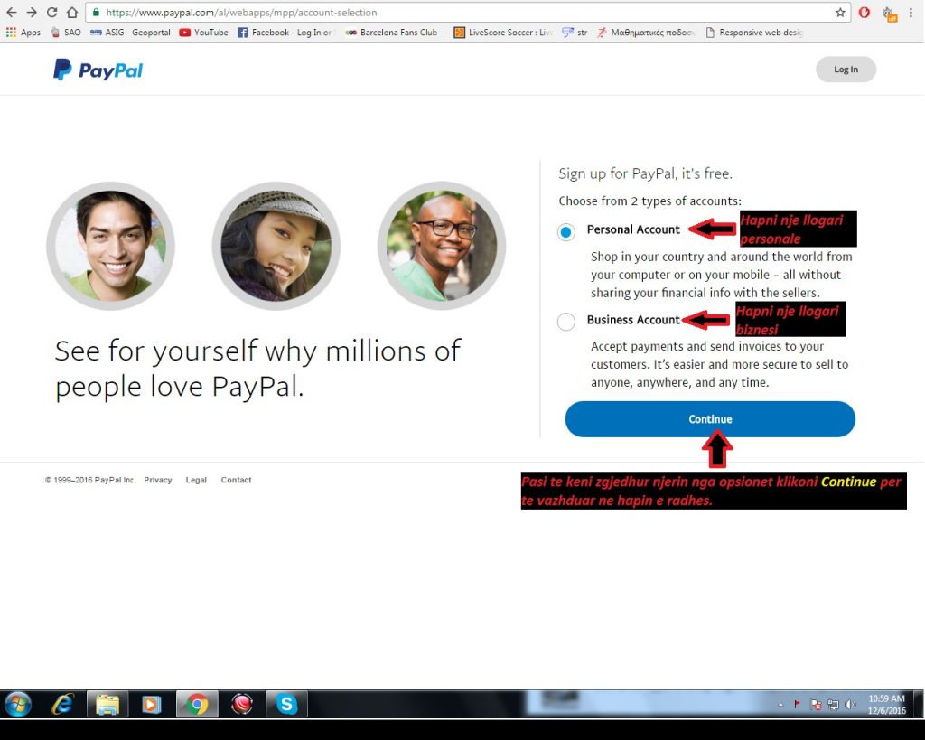Click the Business Account description text

tap(720, 364)
